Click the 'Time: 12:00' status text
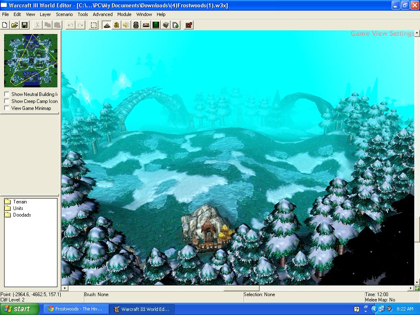420x315 pixels. point(377,294)
